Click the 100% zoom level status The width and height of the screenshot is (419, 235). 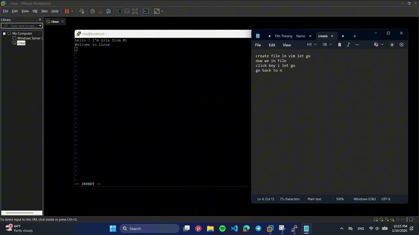coord(340,199)
